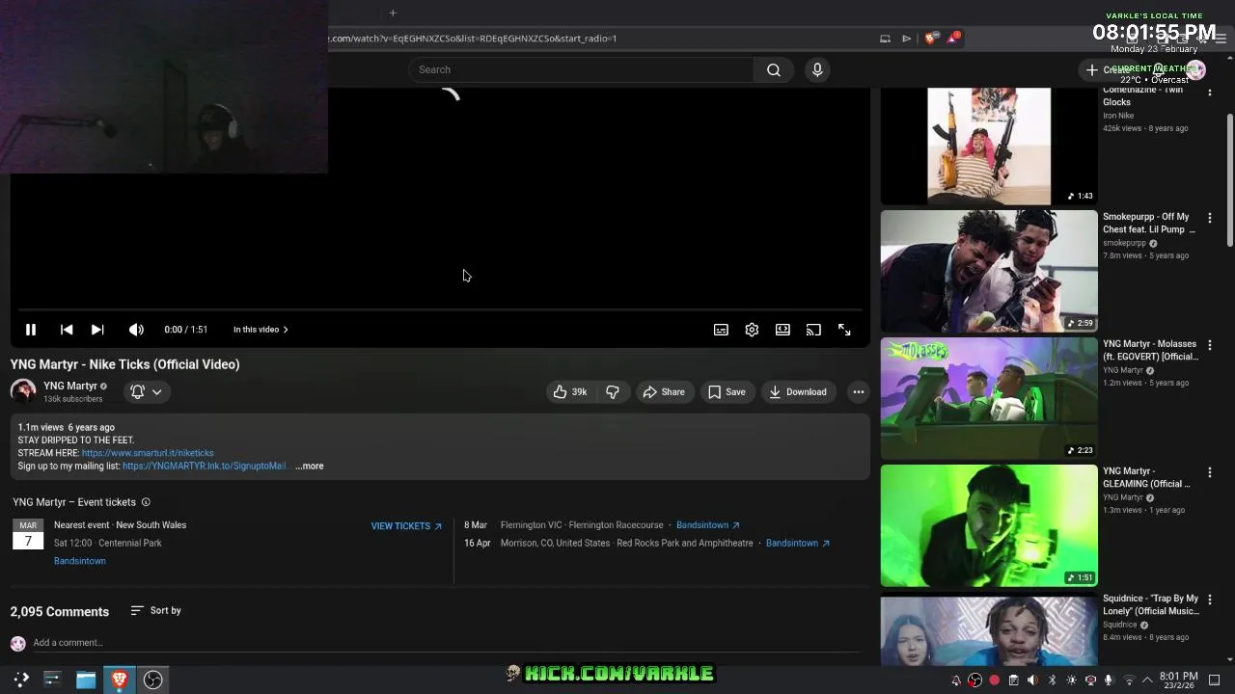Screen dimensions: 1235x694
Task: Start voice search with microphone
Action: [x=817, y=69]
